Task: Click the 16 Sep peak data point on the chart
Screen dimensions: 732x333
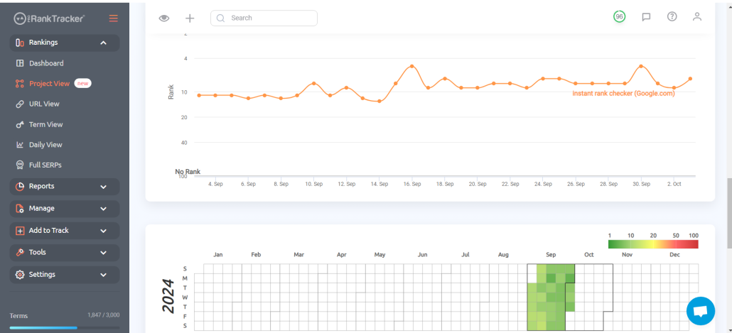Action: click(411, 66)
